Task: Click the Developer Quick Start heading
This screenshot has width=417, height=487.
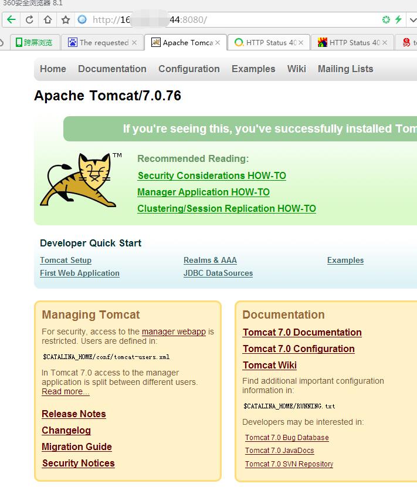Action: point(91,243)
